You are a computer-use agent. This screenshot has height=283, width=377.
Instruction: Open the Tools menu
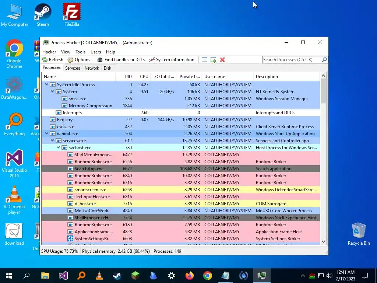80,52
